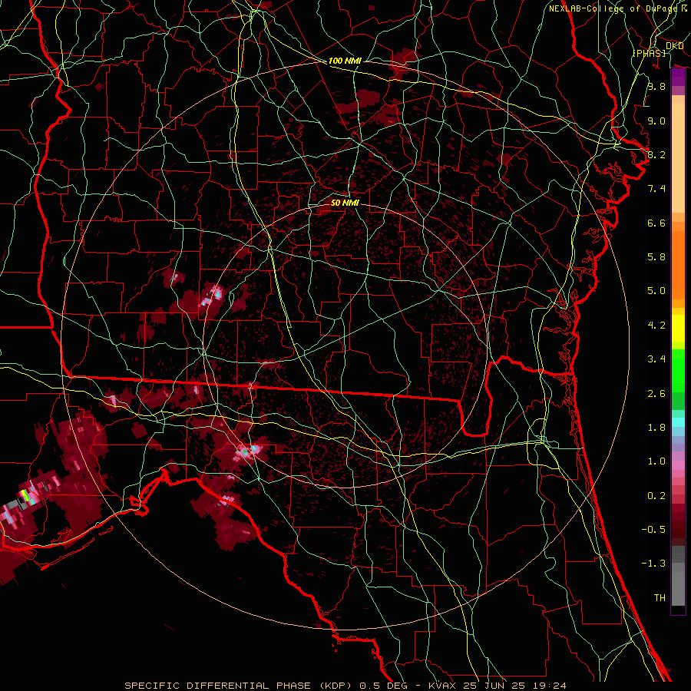
Task: Click the purple top segment of the color bar
Action: 678,78
